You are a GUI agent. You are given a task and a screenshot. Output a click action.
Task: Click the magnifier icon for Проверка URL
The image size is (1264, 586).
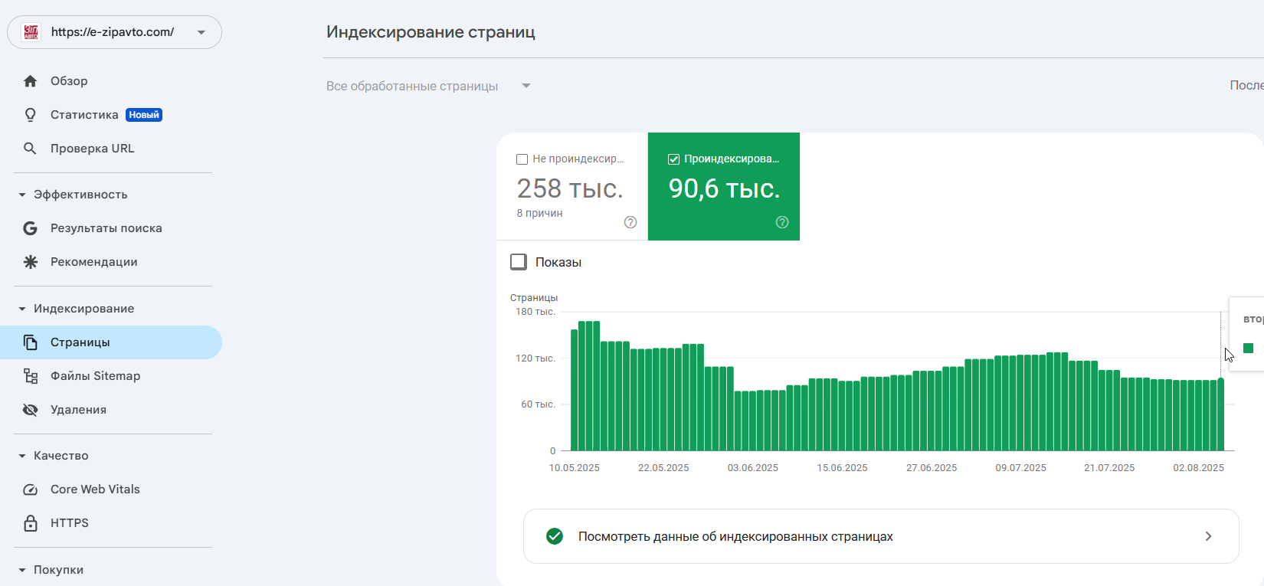(x=30, y=149)
